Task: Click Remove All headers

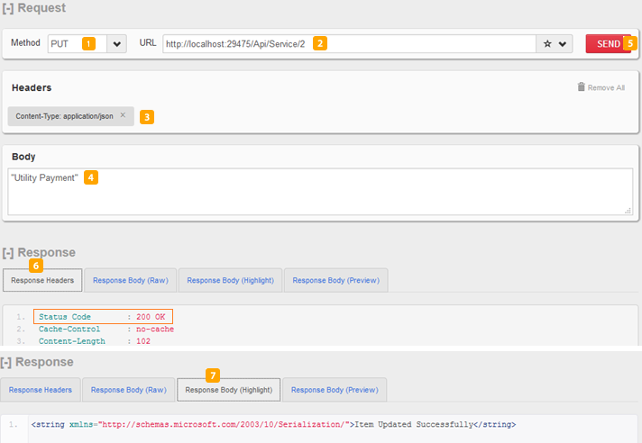Action: pos(606,87)
